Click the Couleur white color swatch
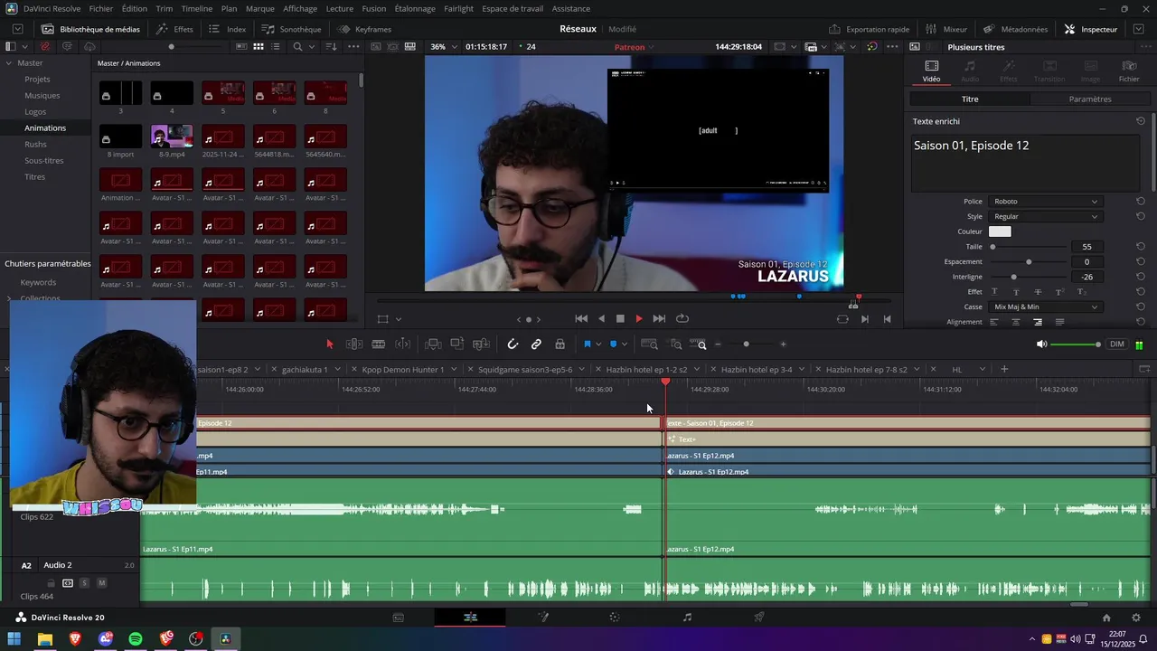 pyautogui.click(x=1000, y=231)
